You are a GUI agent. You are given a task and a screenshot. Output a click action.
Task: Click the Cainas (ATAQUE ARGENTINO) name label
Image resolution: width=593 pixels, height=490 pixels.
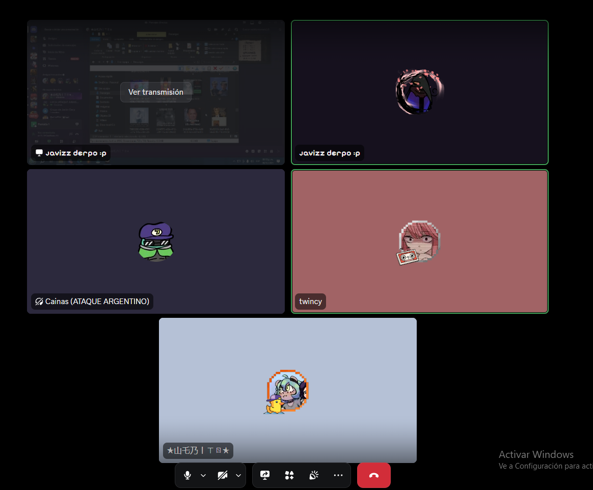97,302
